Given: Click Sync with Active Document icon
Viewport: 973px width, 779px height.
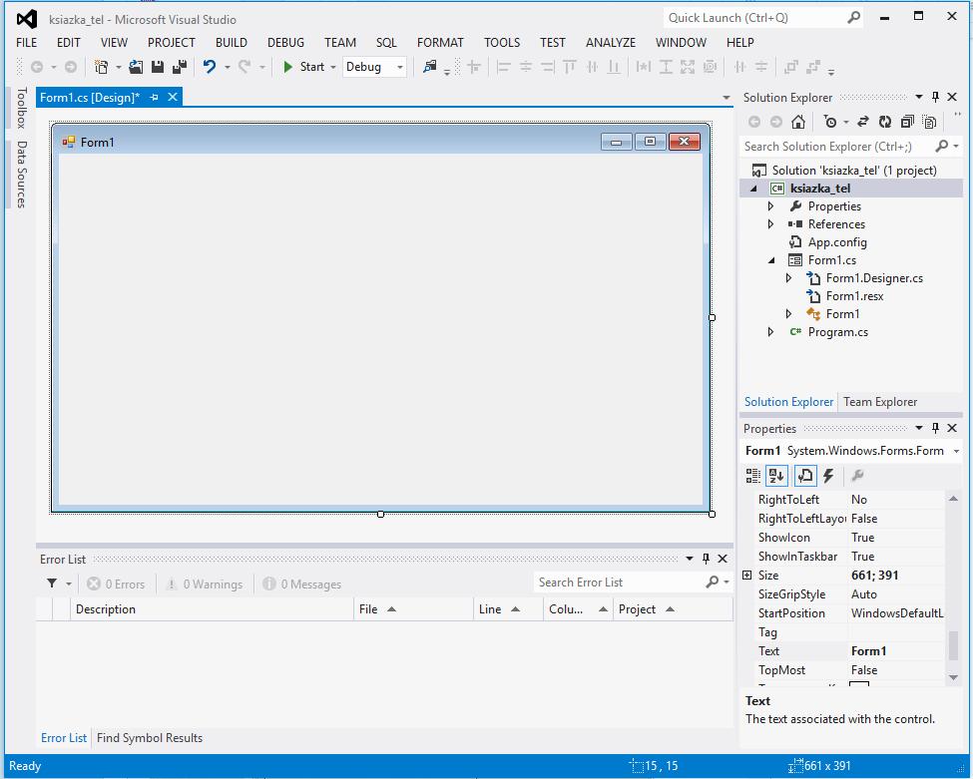Looking at the screenshot, I should tap(863, 122).
